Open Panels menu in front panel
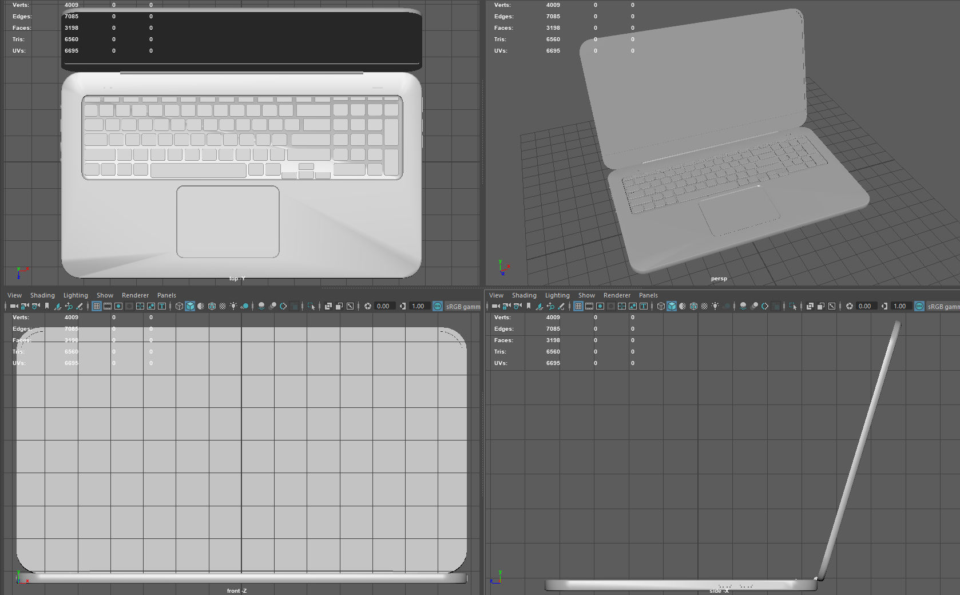 point(166,295)
